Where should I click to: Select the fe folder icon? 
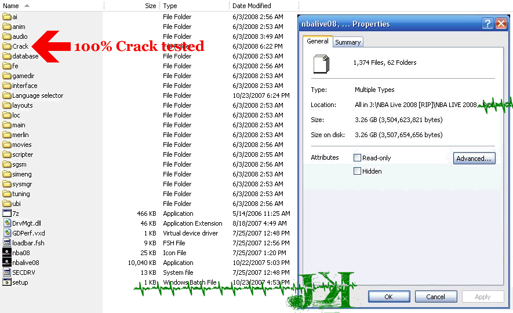[7, 65]
